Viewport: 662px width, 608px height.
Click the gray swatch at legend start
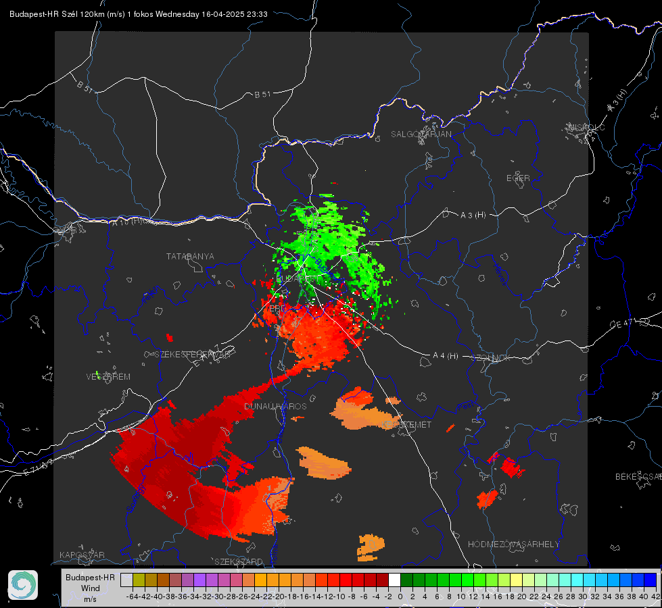point(126,580)
